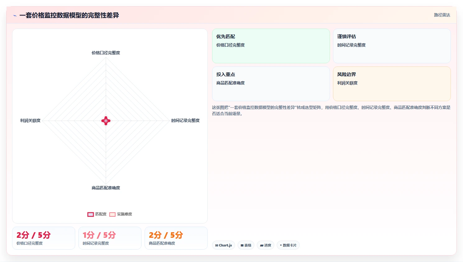The width and height of the screenshot is (463, 262).
Task: Click 商品匹配准确度 text in 投入重点 card
Action: [x=230, y=83]
